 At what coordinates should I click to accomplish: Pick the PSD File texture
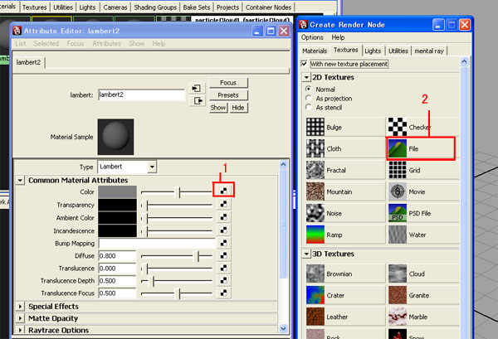[398, 212]
